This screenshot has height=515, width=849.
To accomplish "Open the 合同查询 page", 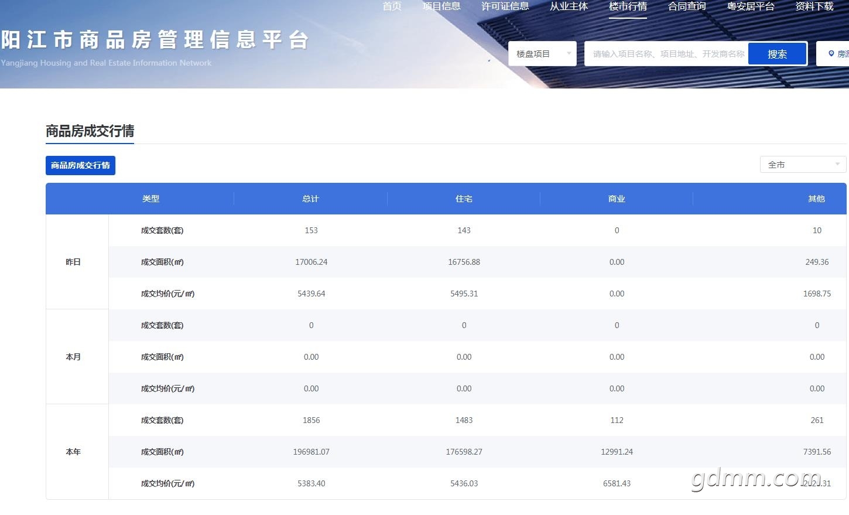I will click(x=687, y=6).
